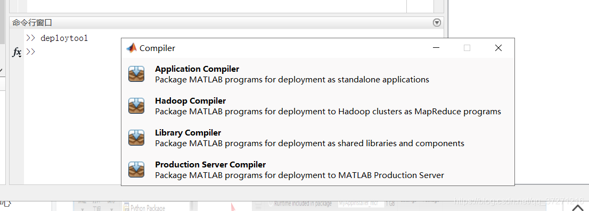Select the Hadoop Compiler title text
Viewport: 589px width, 211px height.
pyautogui.click(x=191, y=101)
